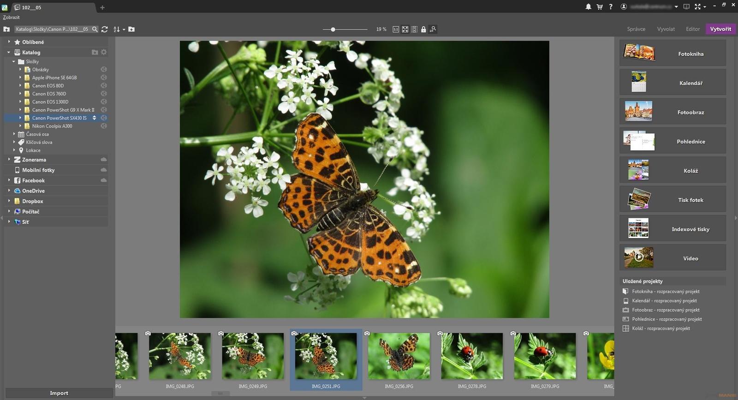Open the notifications bell
Screen dimensions: 738x400
pos(589,6)
